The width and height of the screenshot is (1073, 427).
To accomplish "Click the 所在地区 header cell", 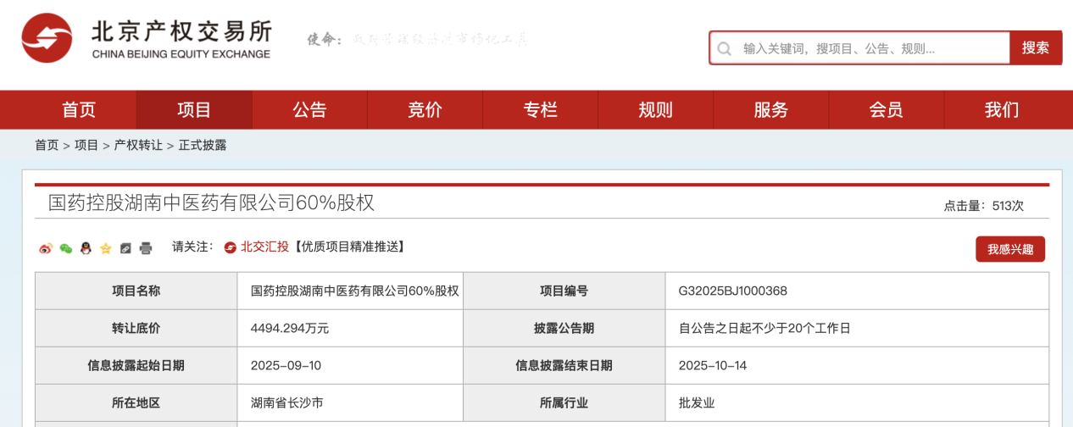I will [x=136, y=402].
